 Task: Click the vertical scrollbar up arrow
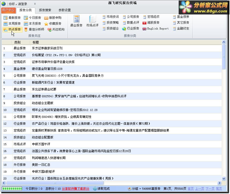click(224, 42)
